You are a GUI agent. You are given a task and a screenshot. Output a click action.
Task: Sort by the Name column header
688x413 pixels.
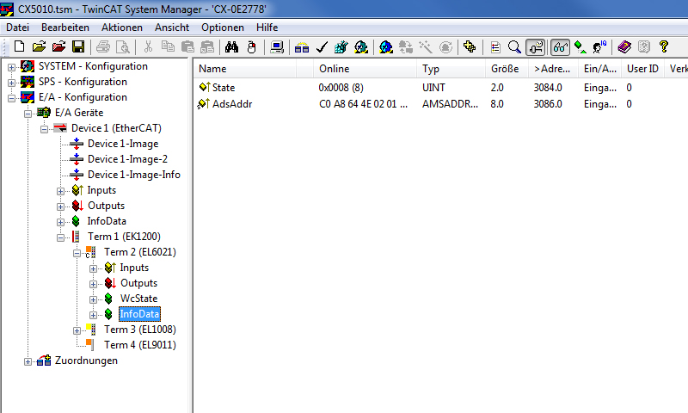(x=245, y=69)
